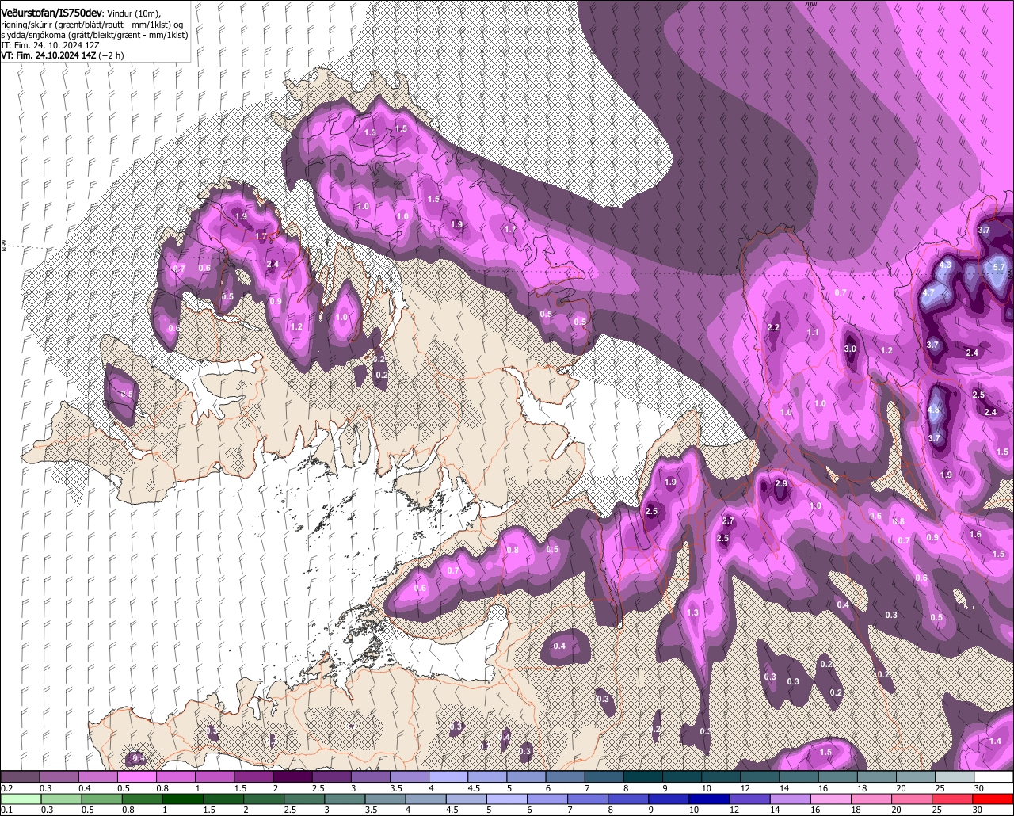
Task: Click the 2.9 precipitation value on the map
Action: coord(781,483)
